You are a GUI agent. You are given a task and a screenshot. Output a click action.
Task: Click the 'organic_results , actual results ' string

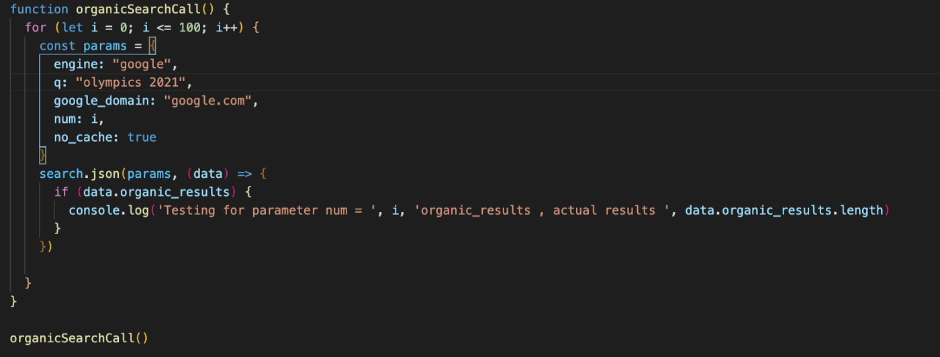(545, 210)
